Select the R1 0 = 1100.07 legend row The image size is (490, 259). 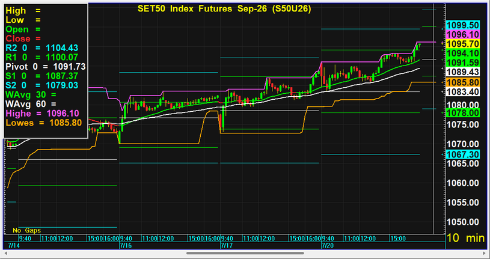42,57
